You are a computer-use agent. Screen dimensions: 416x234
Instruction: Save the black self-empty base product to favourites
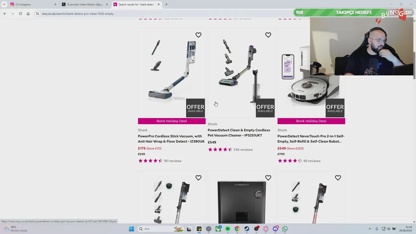click(268, 178)
